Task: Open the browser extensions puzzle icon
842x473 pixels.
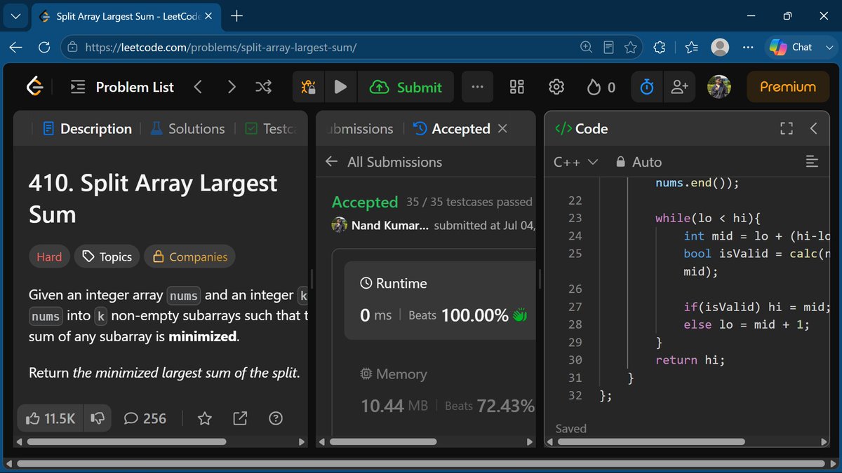Action: tap(659, 47)
